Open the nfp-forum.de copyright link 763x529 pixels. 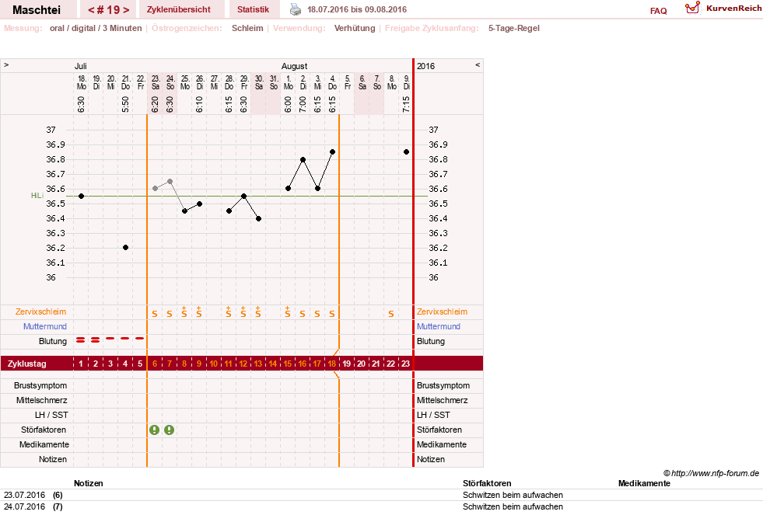coord(711,473)
